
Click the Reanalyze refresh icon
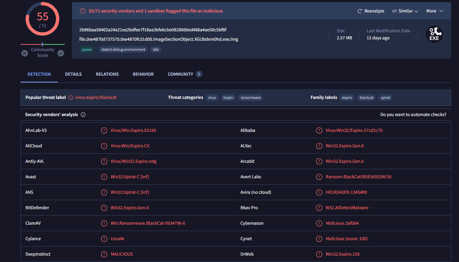coord(360,11)
